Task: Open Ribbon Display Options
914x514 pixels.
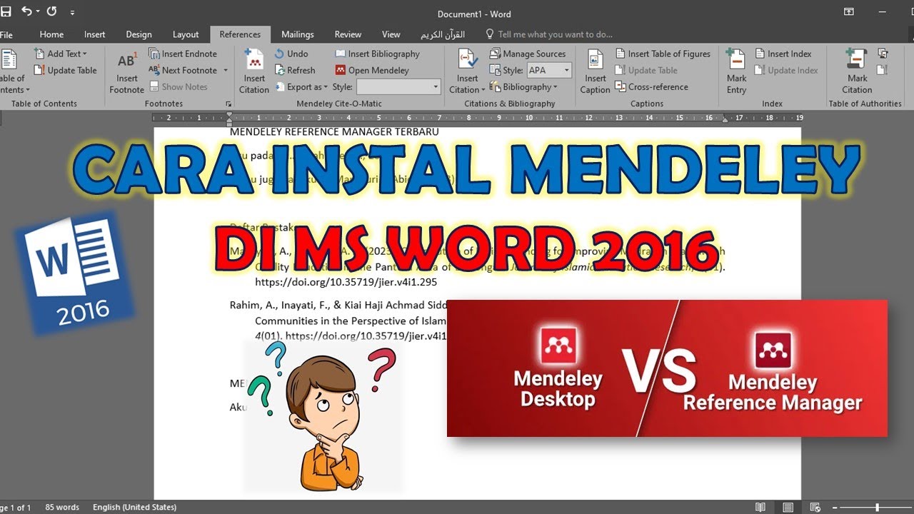Action: (x=848, y=11)
